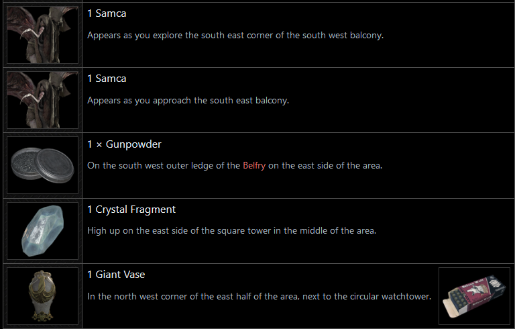515x329 pixels.
Task: Click the '1 Samca' title above the south west balcony text
Action: pos(107,13)
